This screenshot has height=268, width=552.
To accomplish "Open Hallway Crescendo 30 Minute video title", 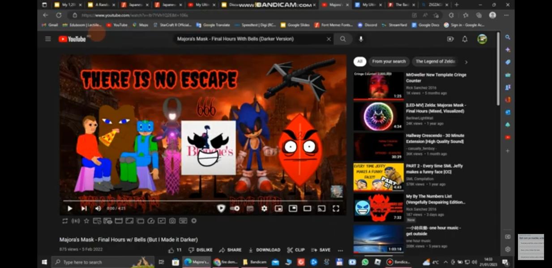I will pyautogui.click(x=436, y=138).
